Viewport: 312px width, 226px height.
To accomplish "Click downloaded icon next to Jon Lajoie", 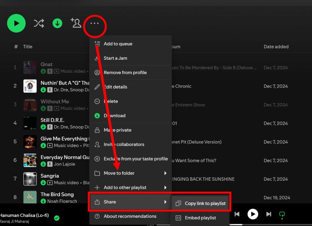I will 43,164.
